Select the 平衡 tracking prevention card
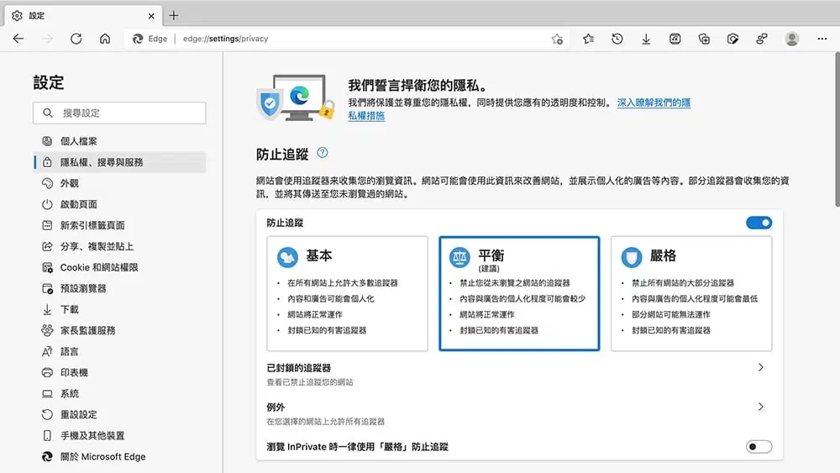The width and height of the screenshot is (840, 473). (x=519, y=293)
